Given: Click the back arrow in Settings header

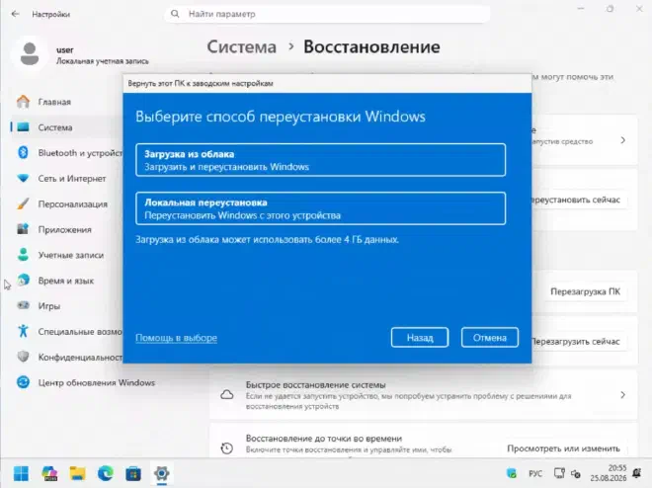Looking at the screenshot, I should tap(16, 14).
